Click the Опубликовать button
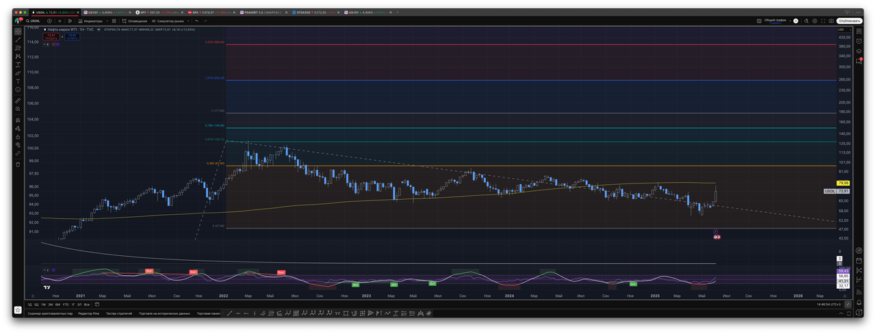The height and width of the screenshot is (334, 876). coord(849,21)
